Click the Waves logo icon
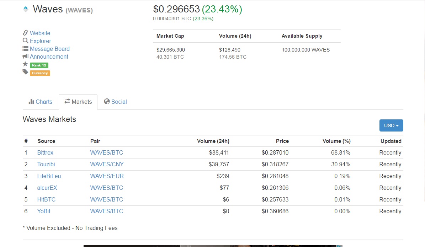The width and height of the screenshot is (425, 247). point(26,9)
